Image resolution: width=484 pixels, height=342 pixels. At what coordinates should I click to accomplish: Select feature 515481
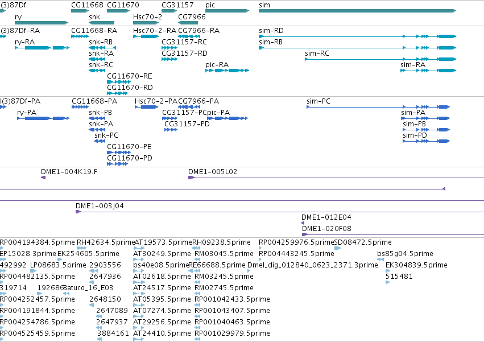click(387, 282)
